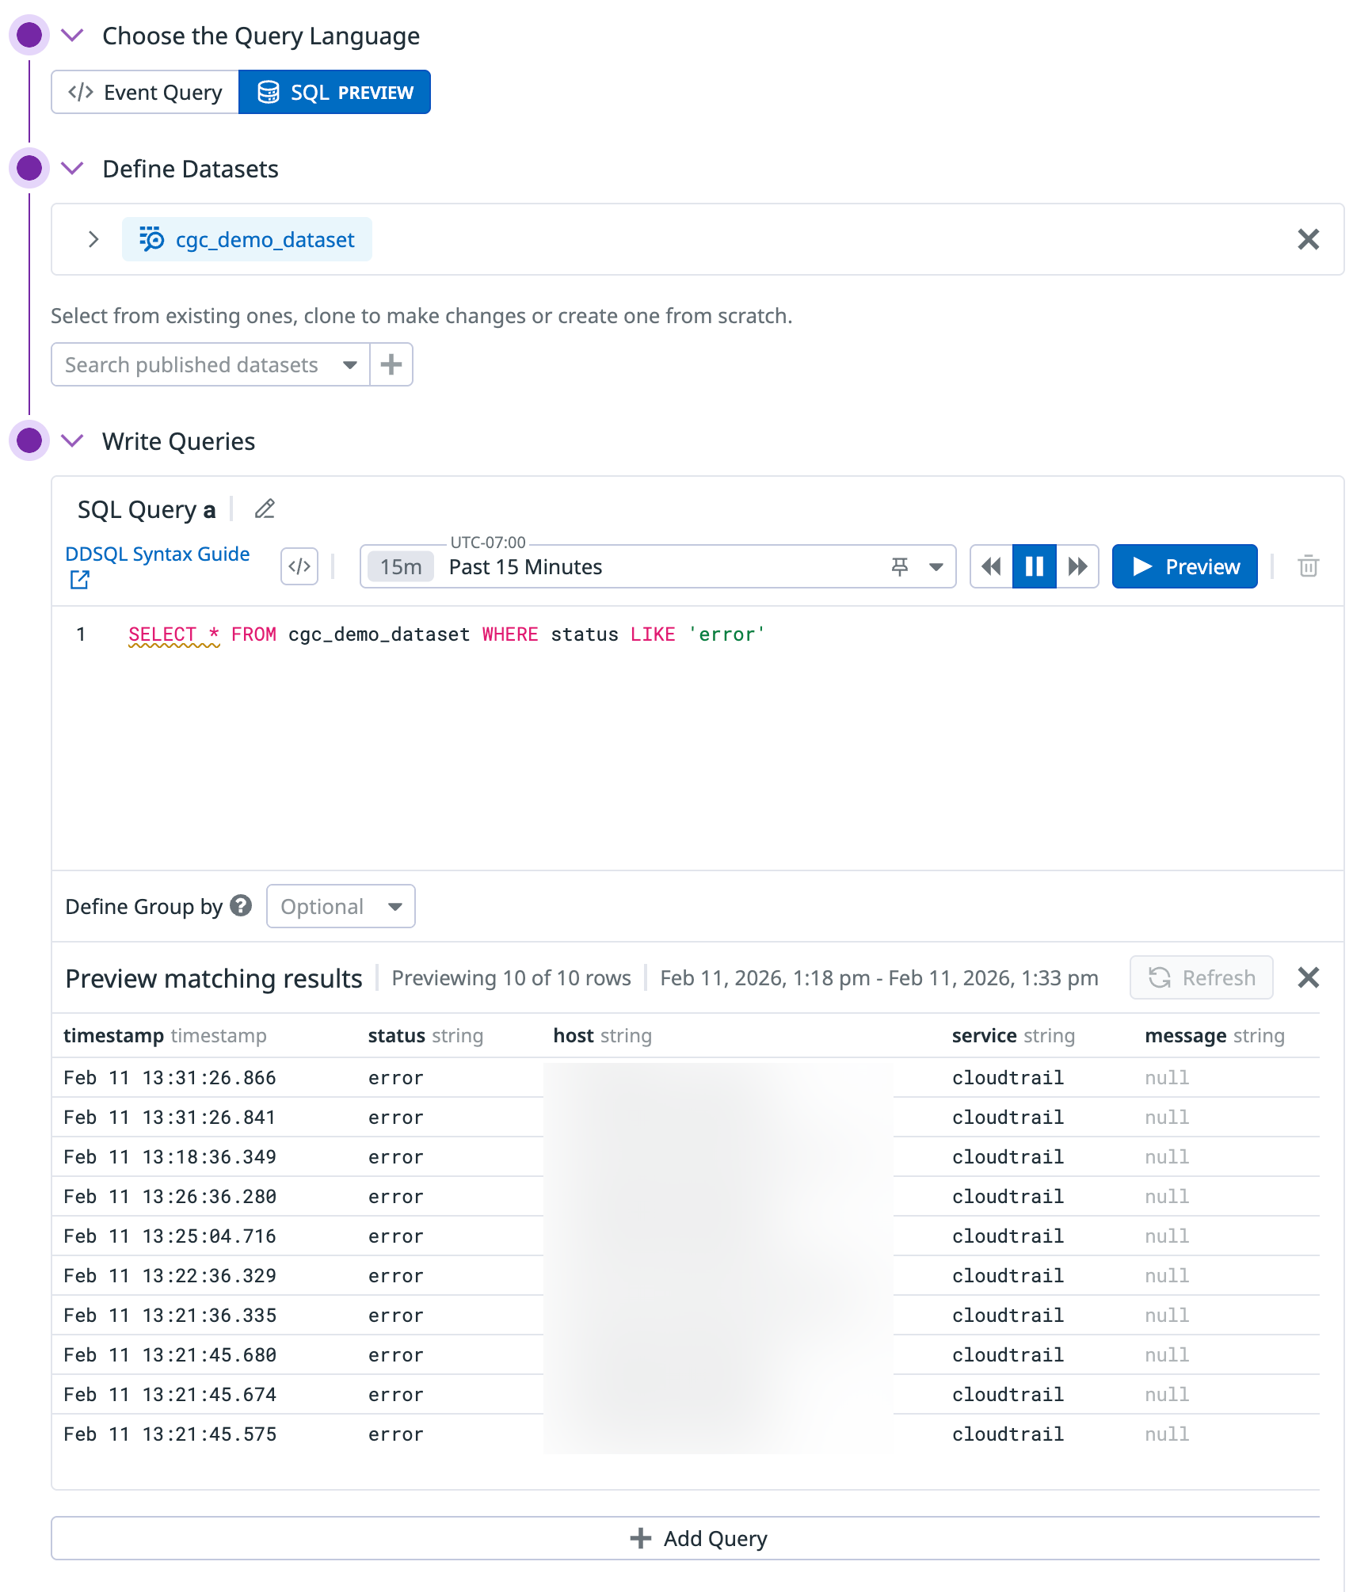Expand the cgc_demo_dataset details chevron
The image size is (1372, 1592).
pos(93,239)
